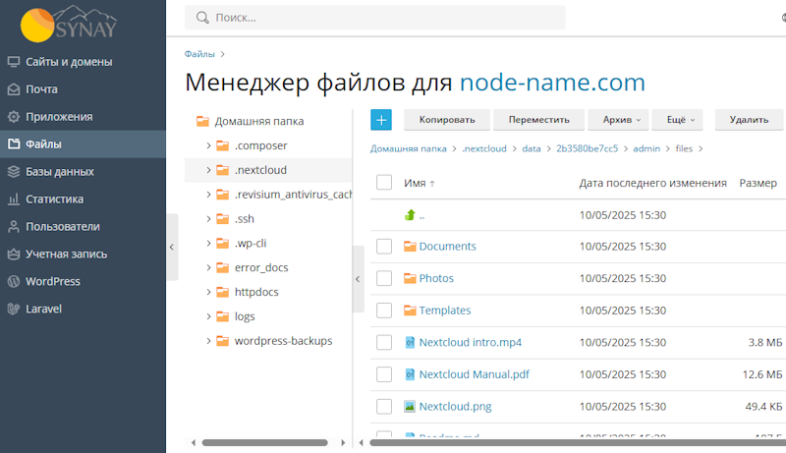Open the Файлы breadcrumb link
The height and width of the screenshot is (453, 786).
point(199,54)
